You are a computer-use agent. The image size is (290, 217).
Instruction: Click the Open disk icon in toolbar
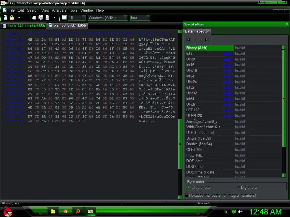tap(41, 18)
